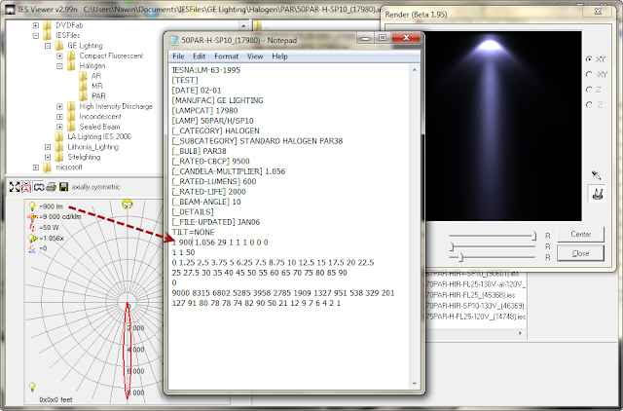Click the fit-to-window arrows icon in IES Viewer
The image size is (623, 411).
click(x=15, y=187)
